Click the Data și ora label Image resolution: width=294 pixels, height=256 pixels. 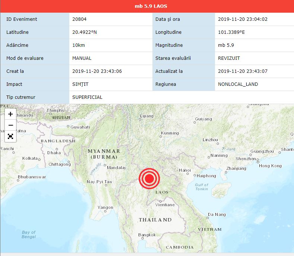tap(168, 19)
